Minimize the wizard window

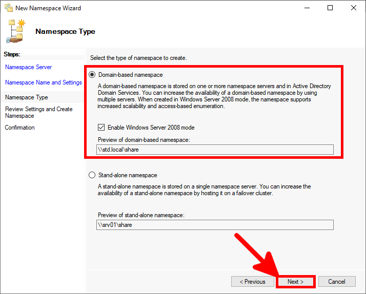pyautogui.click(x=307, y=8)
